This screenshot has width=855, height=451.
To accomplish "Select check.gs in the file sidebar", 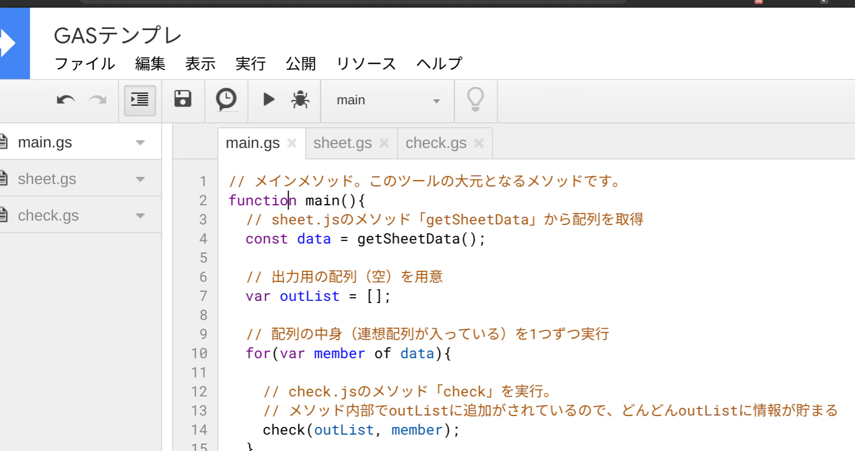I will pyautogui.click(x=80, y=216).
